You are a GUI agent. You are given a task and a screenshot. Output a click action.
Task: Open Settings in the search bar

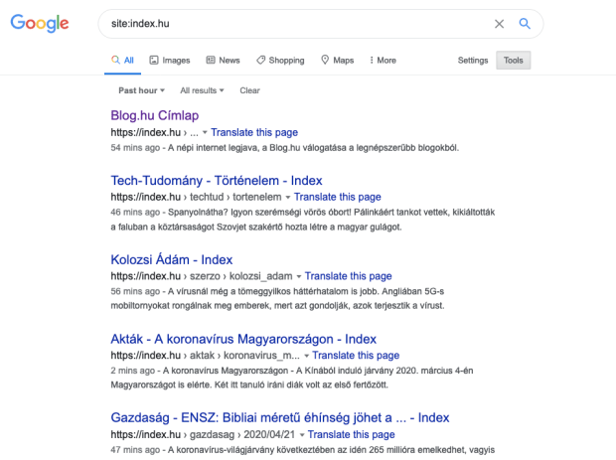(472, 61)
